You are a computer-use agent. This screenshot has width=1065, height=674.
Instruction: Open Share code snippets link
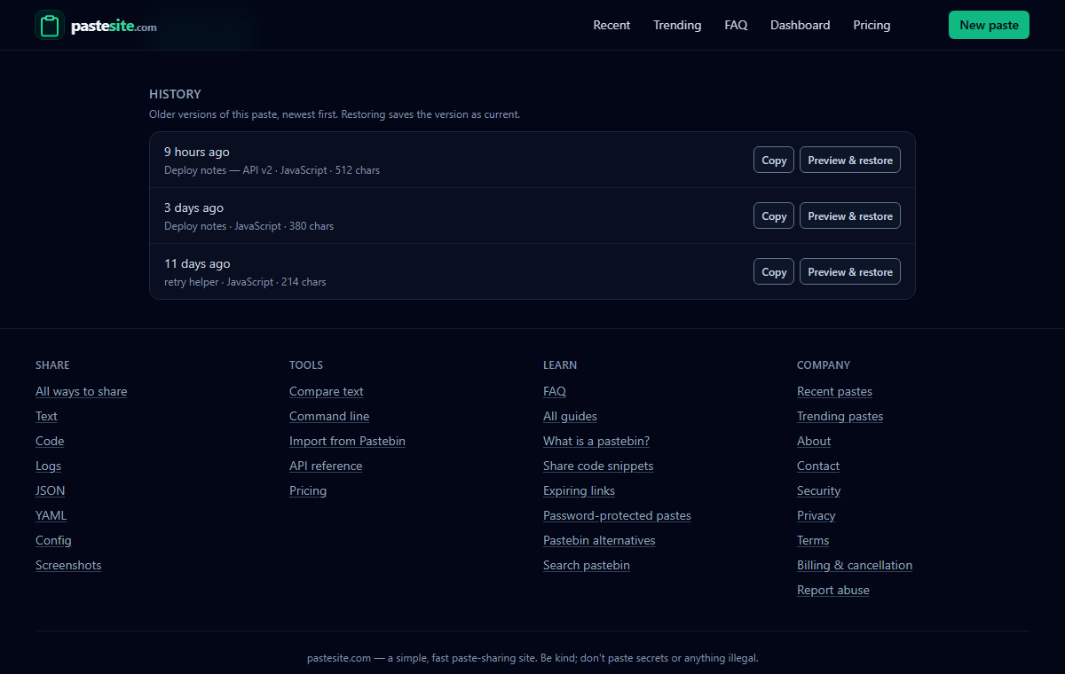[x=598, y=466]
